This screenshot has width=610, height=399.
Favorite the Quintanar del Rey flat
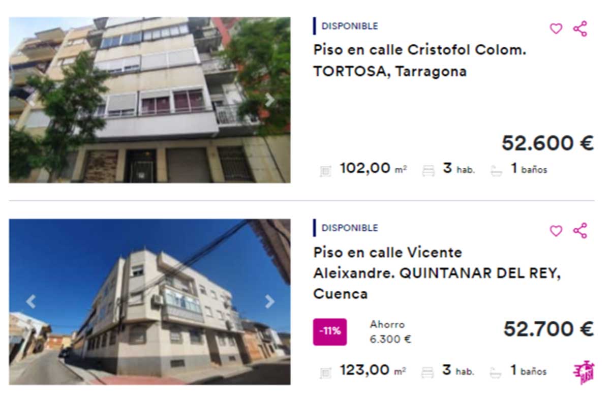[x=556, y=231]
